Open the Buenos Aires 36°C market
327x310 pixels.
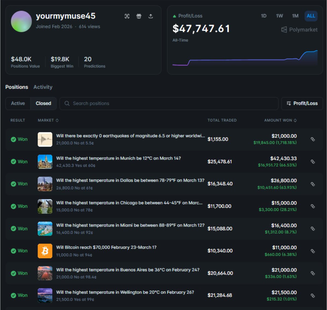(128, 270)
